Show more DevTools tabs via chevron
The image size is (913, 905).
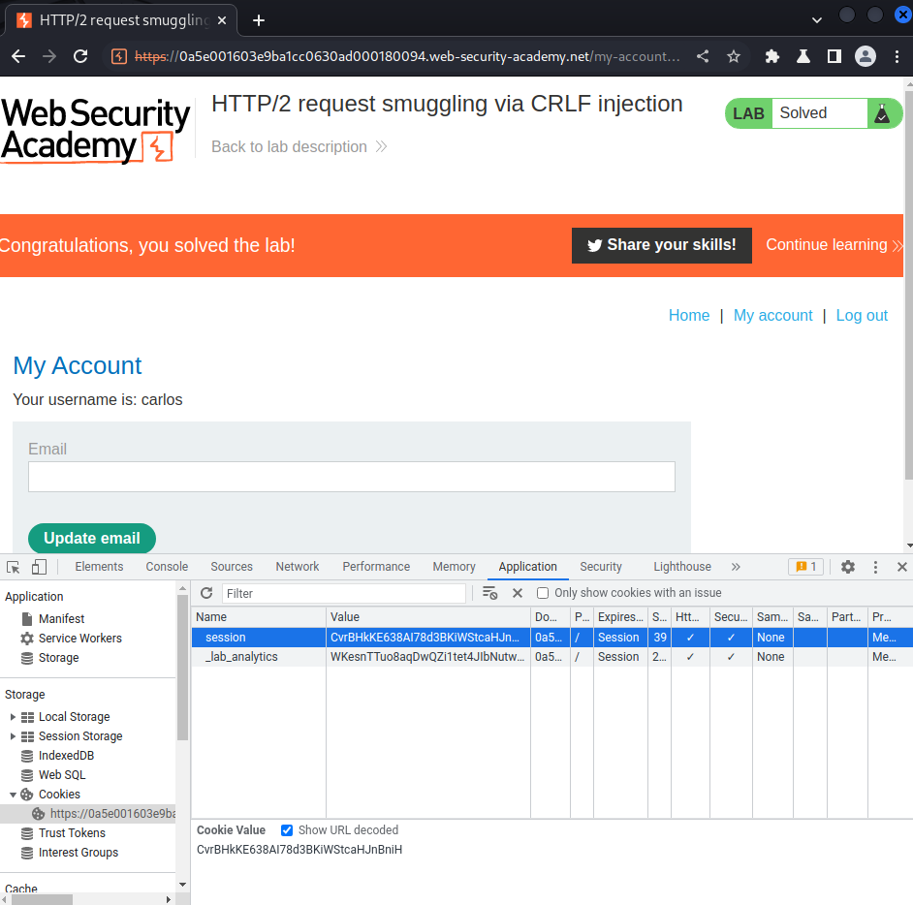click(736, 567)
